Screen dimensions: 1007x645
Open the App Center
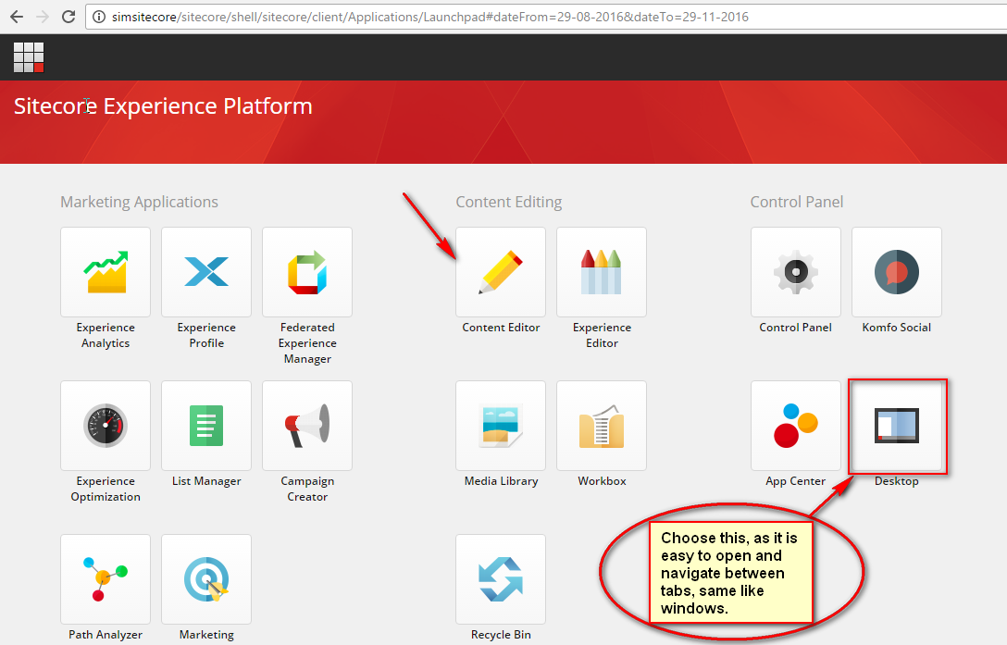[796, 426]
